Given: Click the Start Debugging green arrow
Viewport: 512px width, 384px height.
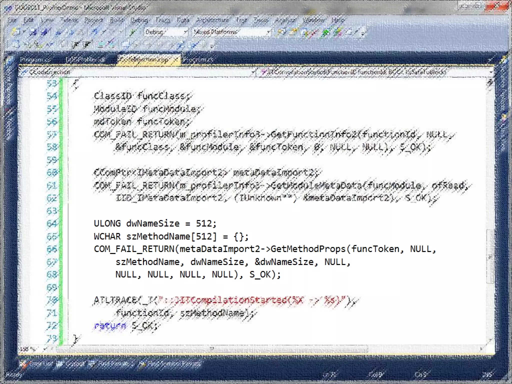Looking at the screenshot, I should tap(132, 32).
